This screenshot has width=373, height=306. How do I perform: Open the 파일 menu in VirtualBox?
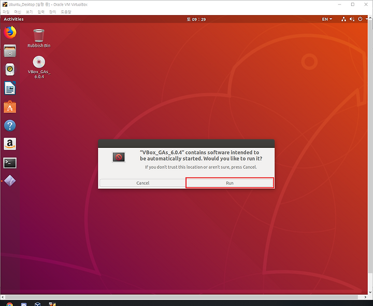tap(6, 11)
